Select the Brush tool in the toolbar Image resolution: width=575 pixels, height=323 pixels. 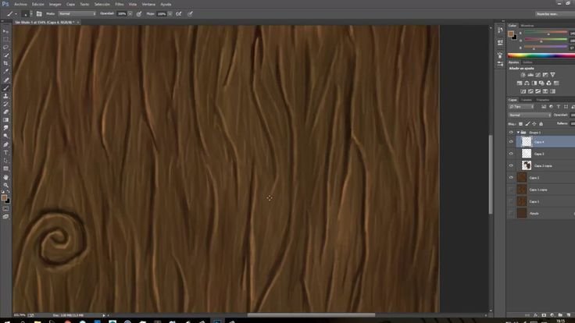(x=6, y=87)
